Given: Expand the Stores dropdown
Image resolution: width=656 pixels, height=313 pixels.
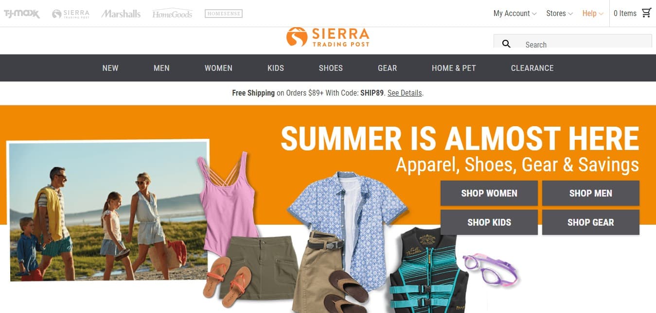Looking at the screenshot, I should click(559, 14).
